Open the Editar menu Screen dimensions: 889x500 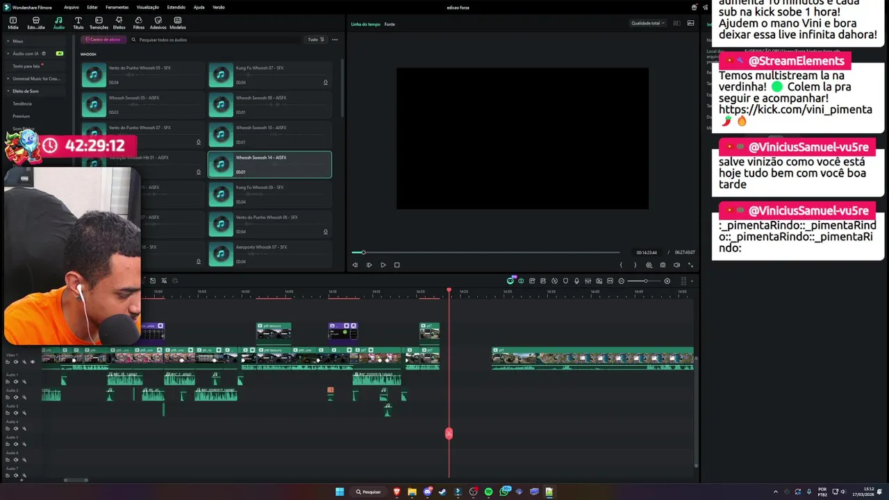[x=92, y=7]
